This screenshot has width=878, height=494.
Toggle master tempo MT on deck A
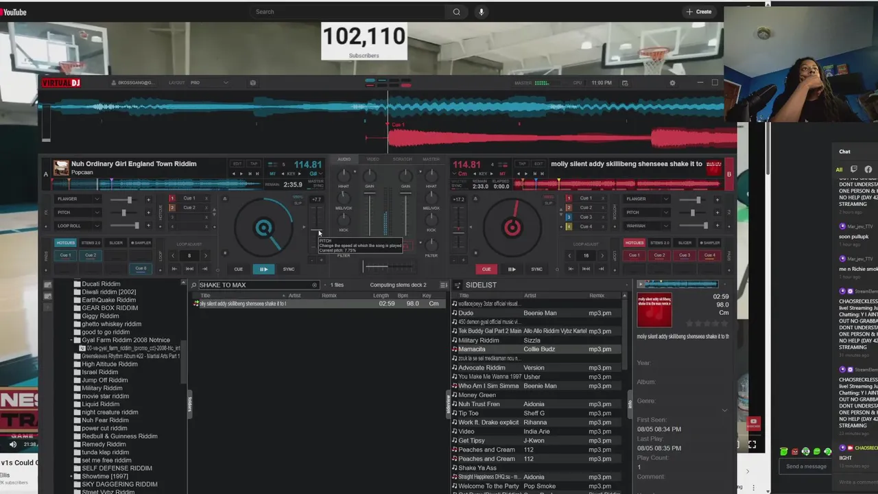point(272,174)
